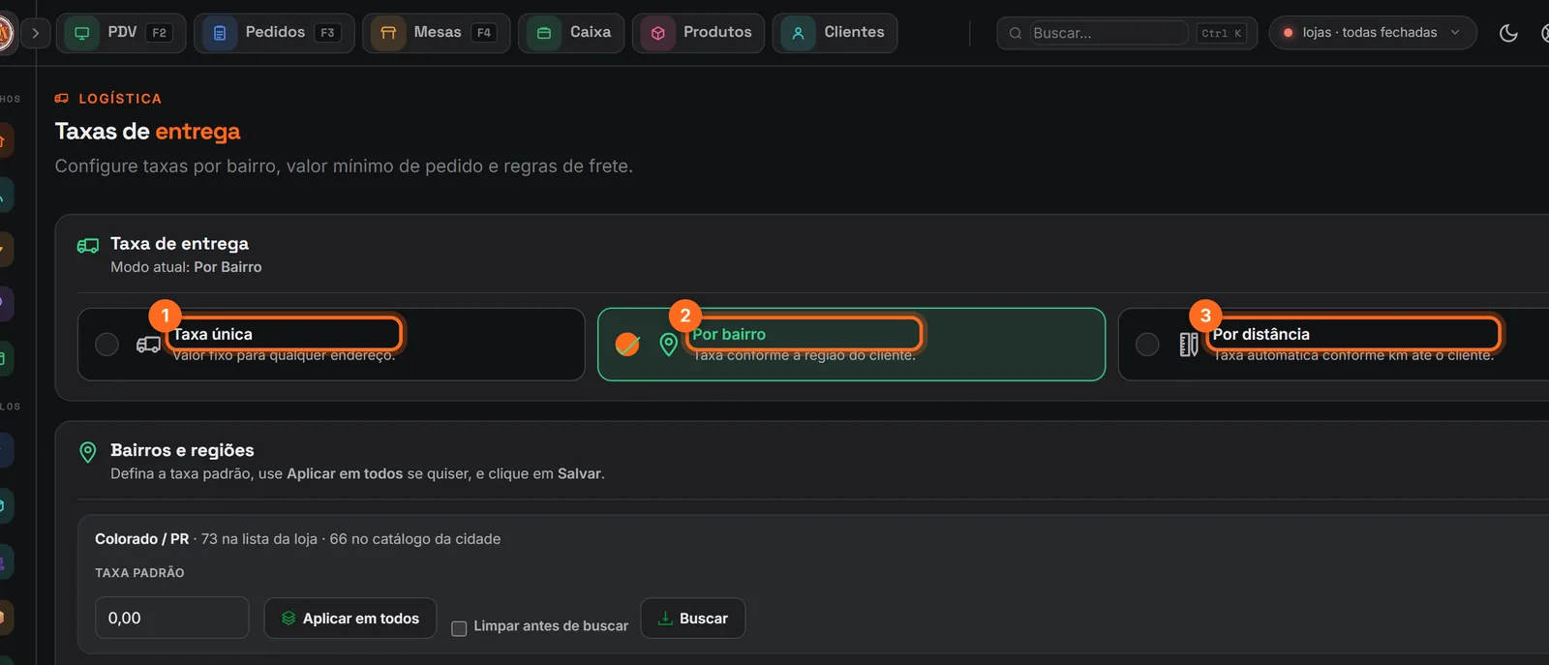Viewport: 1549px width, 665px height.
Task: Expand the sidebar with the chevron arrow
Action: [36, 33]
